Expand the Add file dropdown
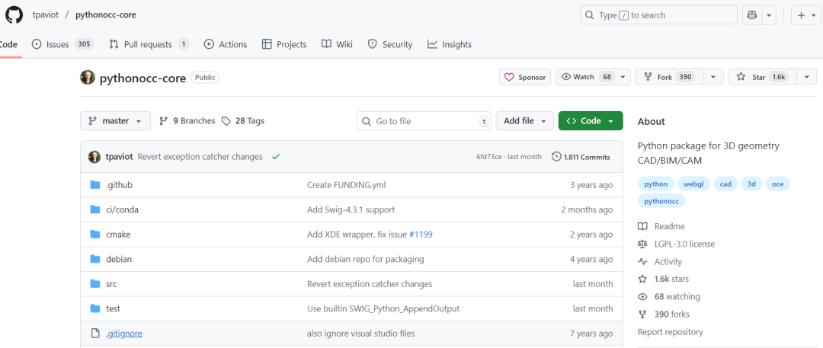The height and width of the screenshot is (348, 823). [524, 121]
